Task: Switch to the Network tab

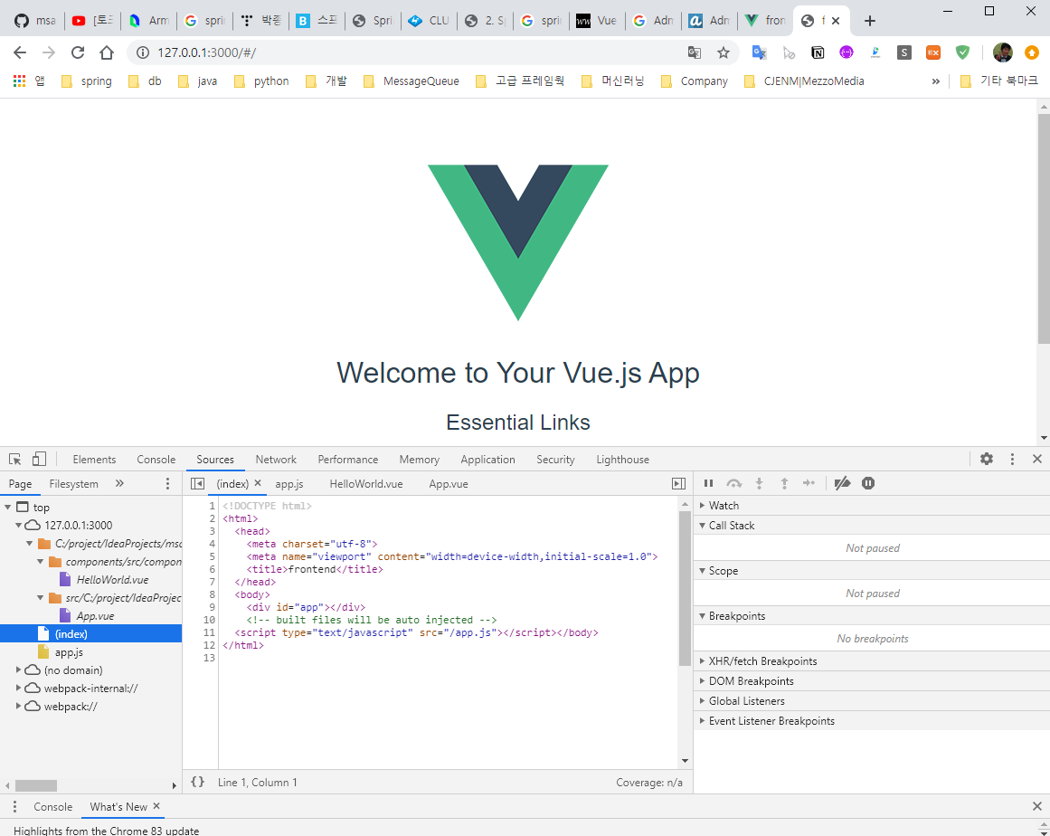Action: (276, 460)
